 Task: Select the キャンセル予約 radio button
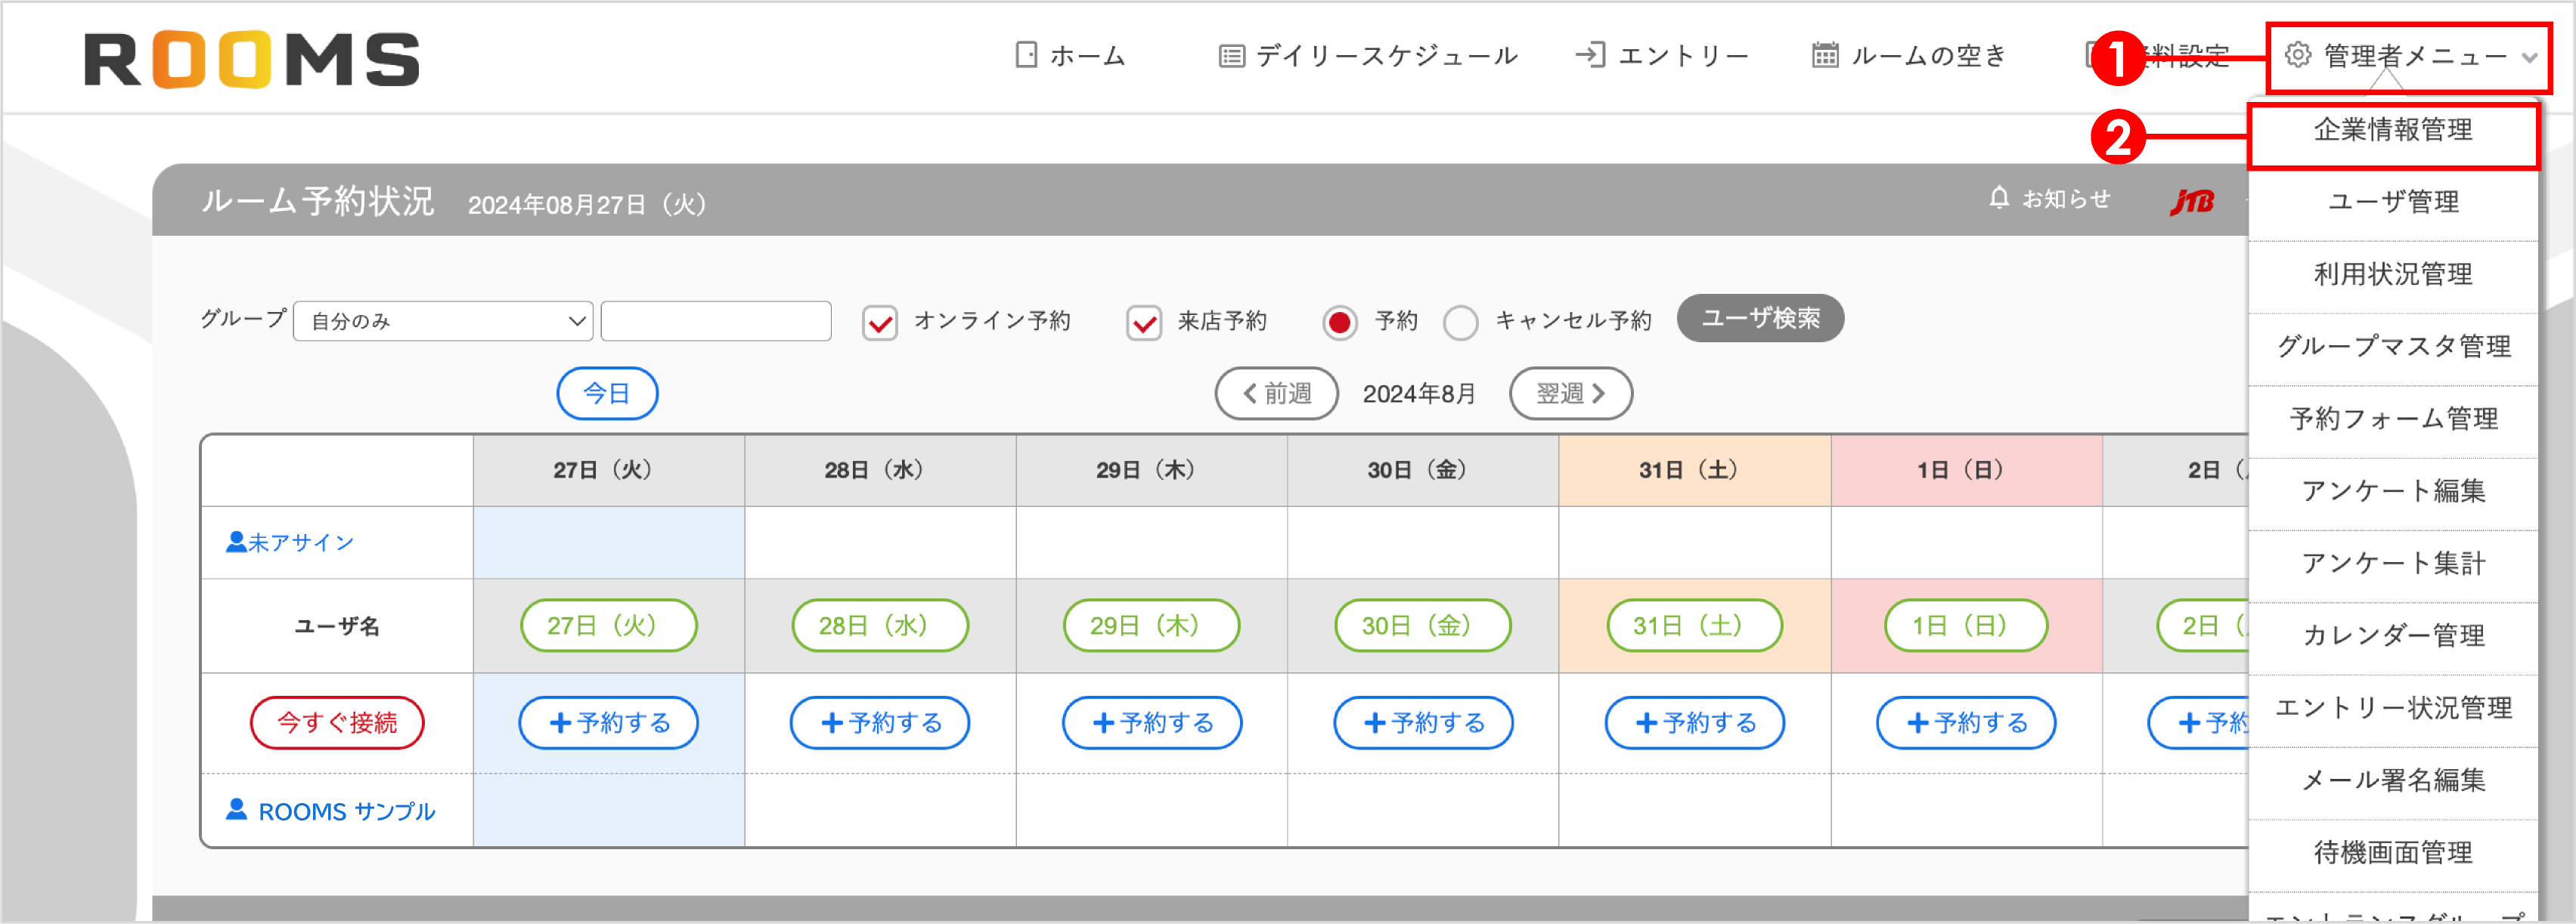[x=1460, y=322]
